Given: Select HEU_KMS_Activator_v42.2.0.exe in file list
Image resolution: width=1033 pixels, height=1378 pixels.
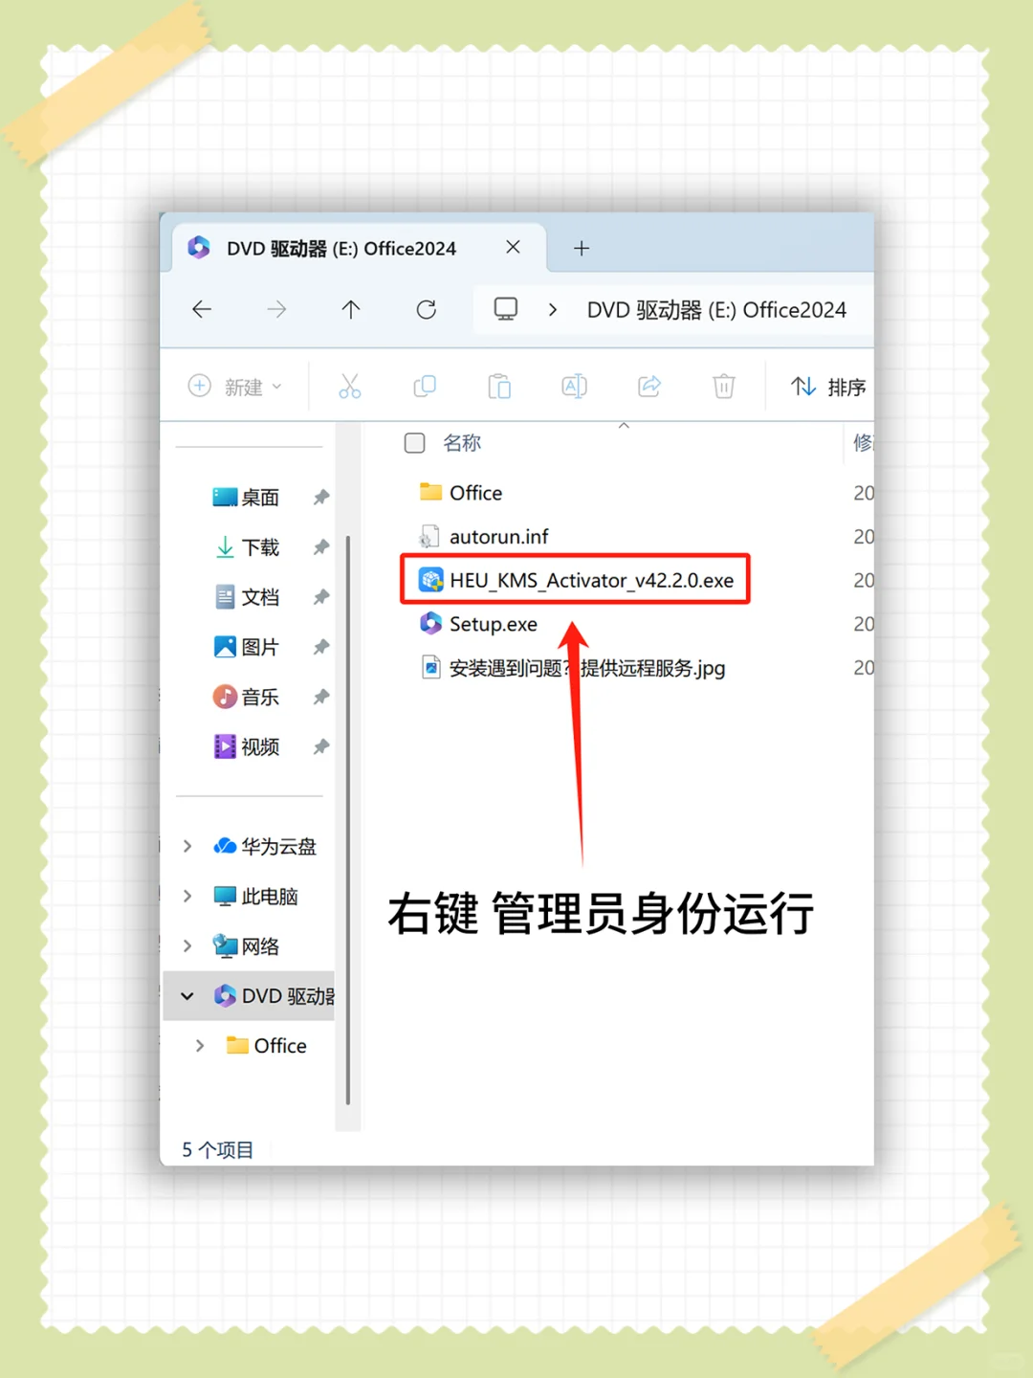Looking at the screenshot, I should (x=590, y=579).
